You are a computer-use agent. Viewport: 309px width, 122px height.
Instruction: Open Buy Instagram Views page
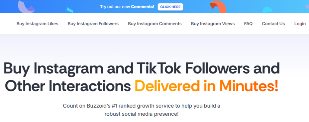click(213, 24)
